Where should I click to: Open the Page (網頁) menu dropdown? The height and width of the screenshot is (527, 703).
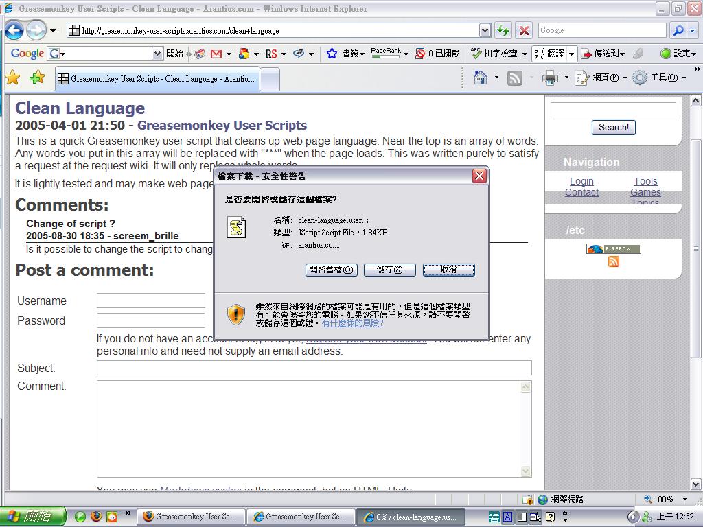(x=601, y=78)
